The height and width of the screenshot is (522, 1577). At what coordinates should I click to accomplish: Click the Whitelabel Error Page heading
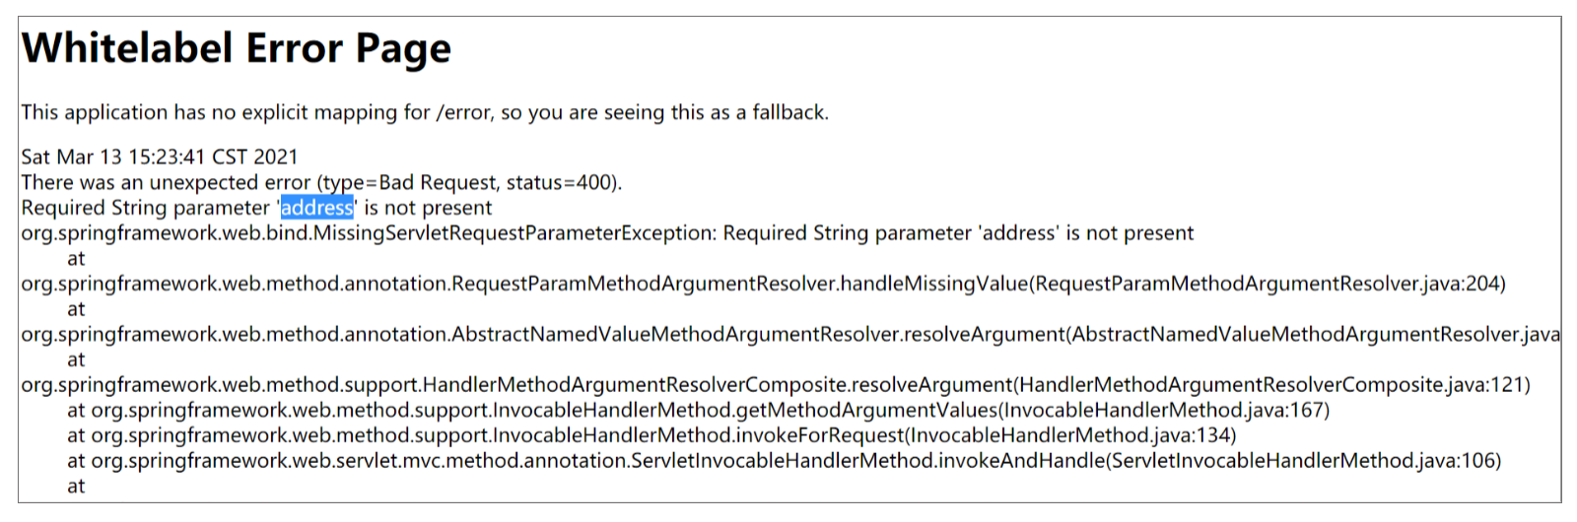tap(237, 48)
